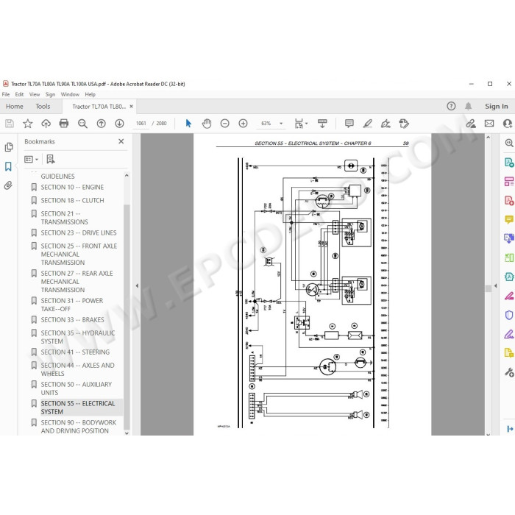Click the zoom percentage field

[x=266, y=124]
